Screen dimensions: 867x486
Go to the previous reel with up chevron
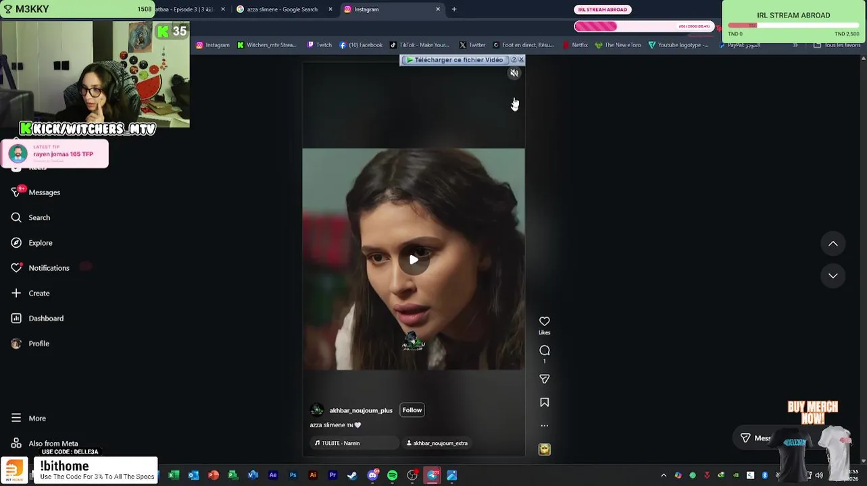(x=833, y=244)
